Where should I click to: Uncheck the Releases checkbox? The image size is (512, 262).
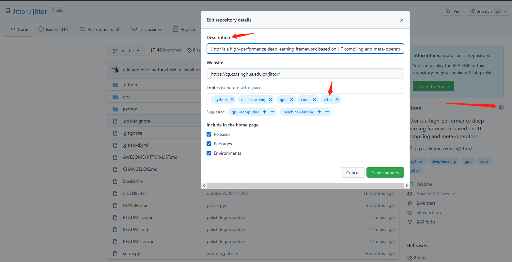209,134
